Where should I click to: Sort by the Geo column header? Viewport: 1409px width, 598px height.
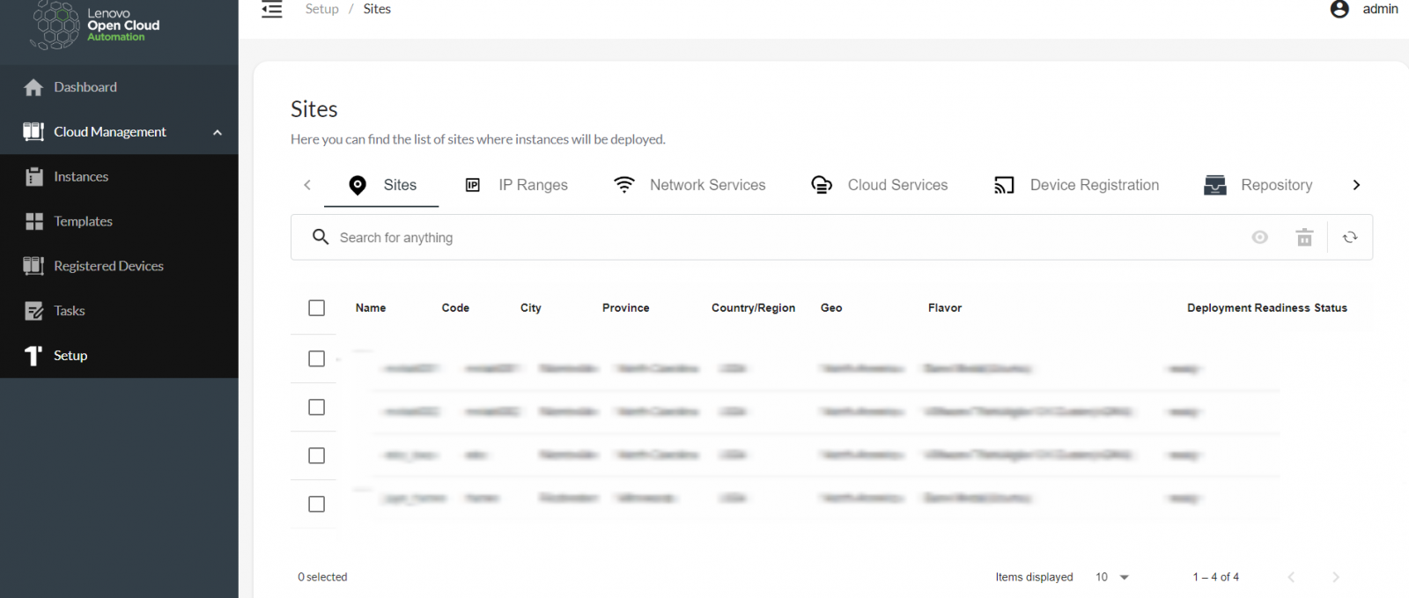click(831, 308)
